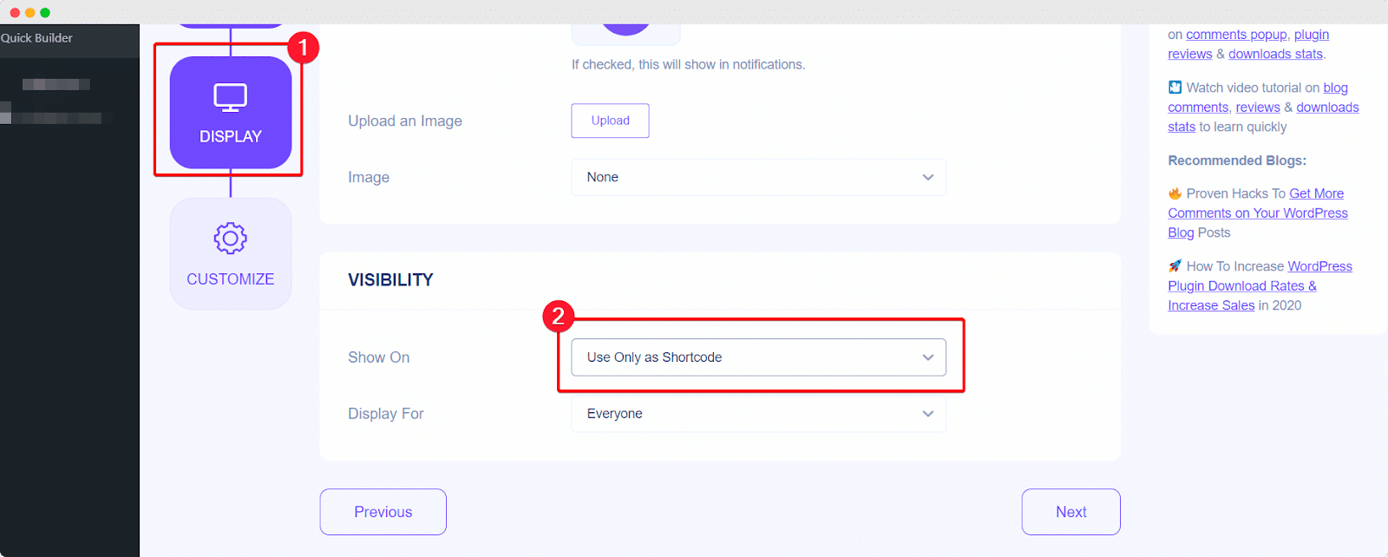Follow the downloads stats link
Image resolution: width=1388 pixels, height=557 pixels.
1274,53
